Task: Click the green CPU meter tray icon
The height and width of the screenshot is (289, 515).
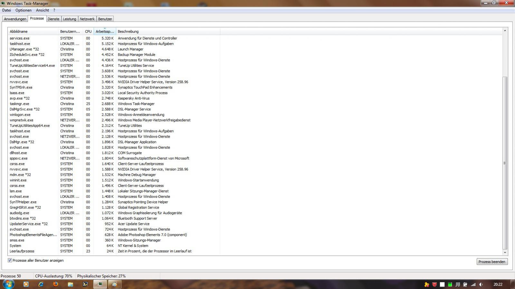Action: (x=450, y=284)
